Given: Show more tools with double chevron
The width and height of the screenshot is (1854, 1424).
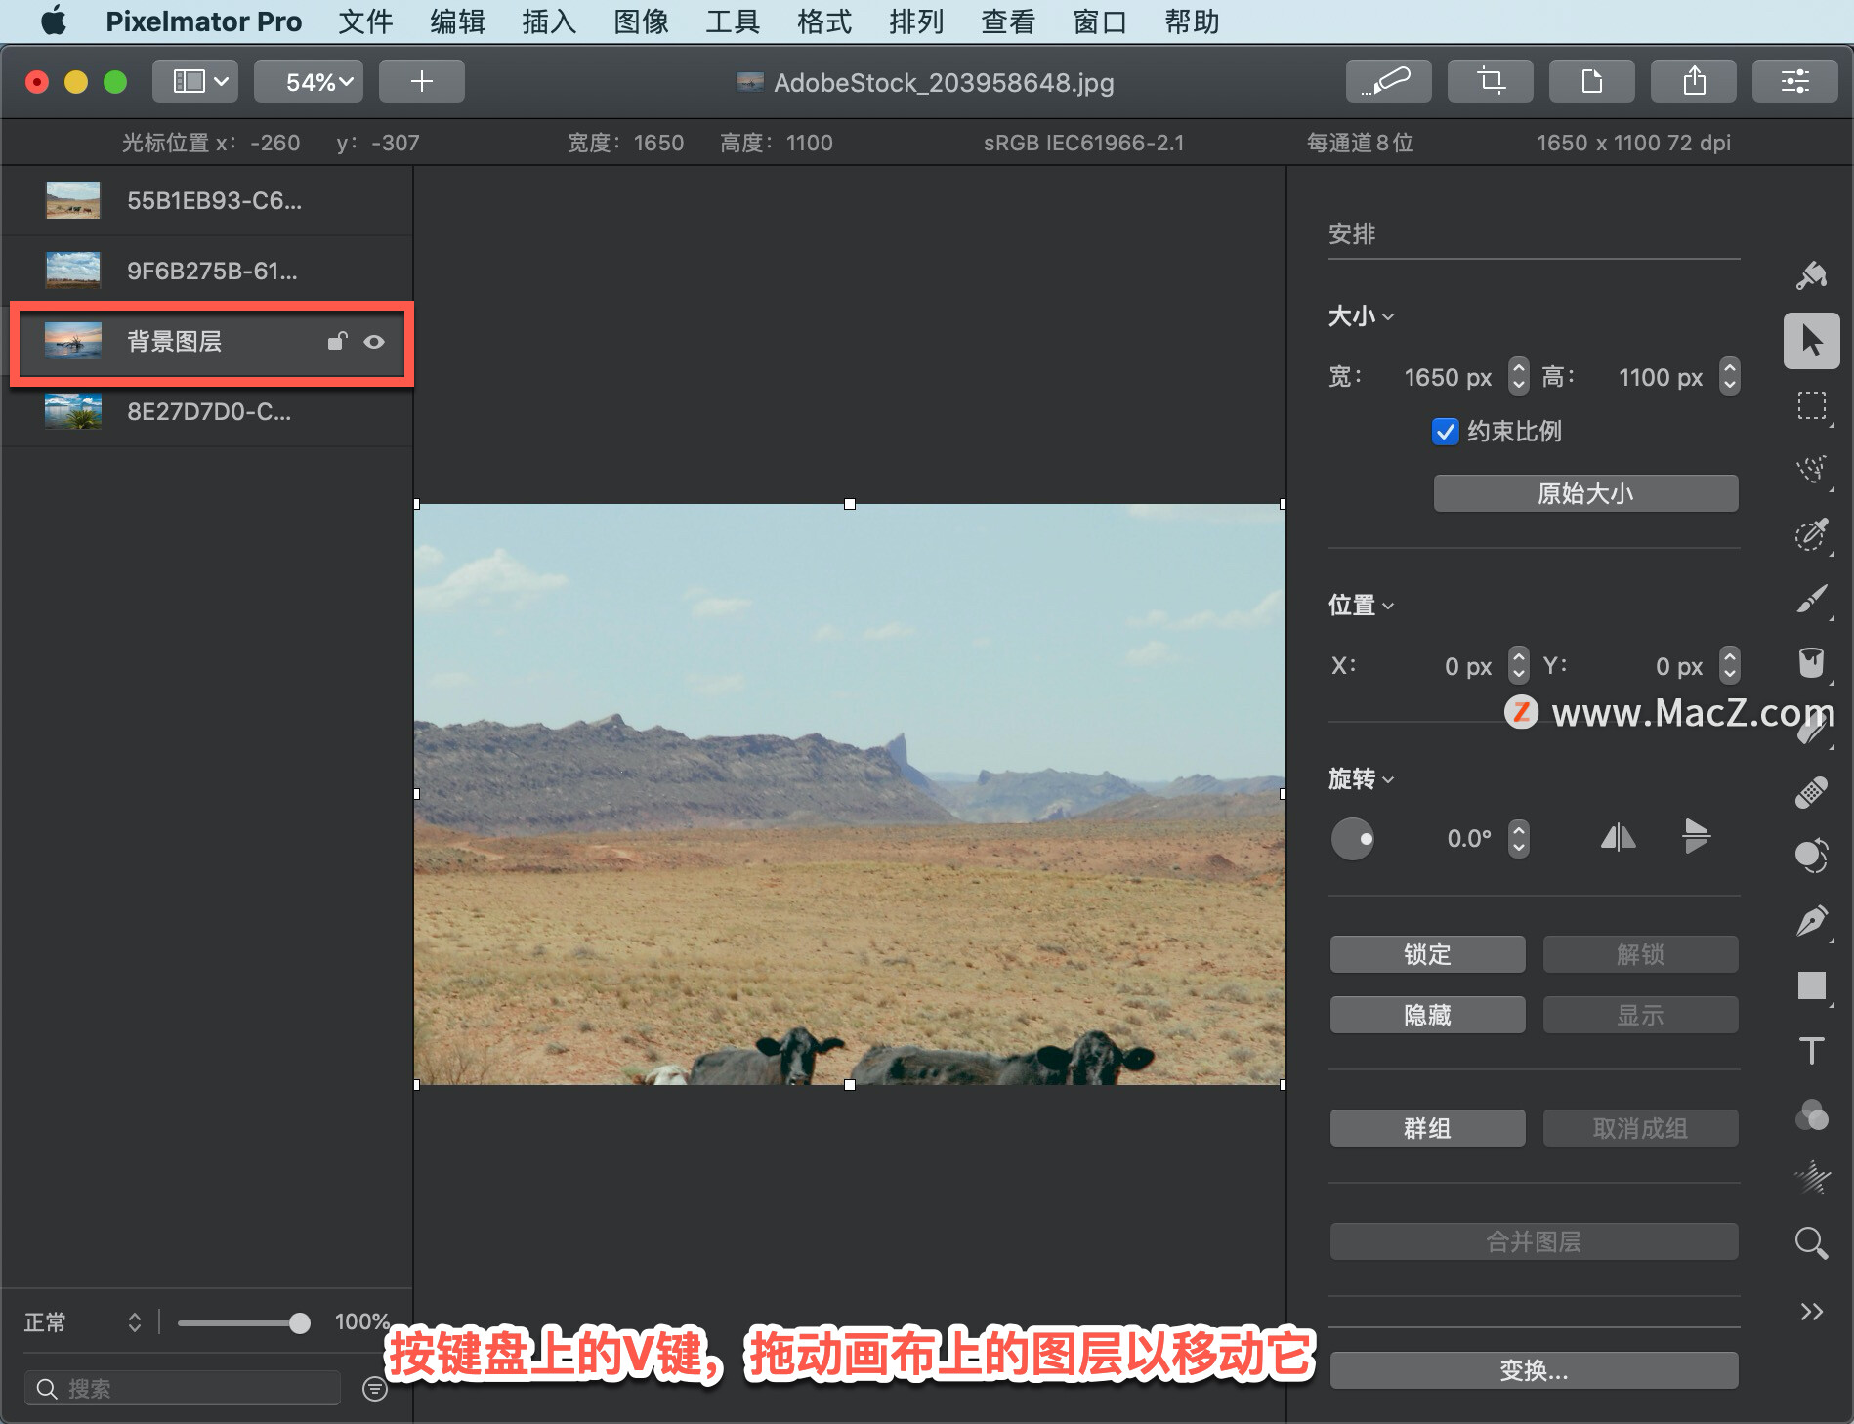Looking at the screenshot, I should 1811,1312.
